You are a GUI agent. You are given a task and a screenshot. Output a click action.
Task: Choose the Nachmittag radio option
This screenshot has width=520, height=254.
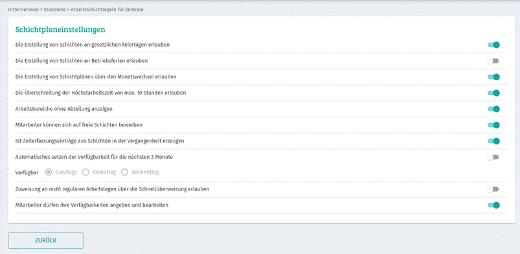tap(124, 172)
